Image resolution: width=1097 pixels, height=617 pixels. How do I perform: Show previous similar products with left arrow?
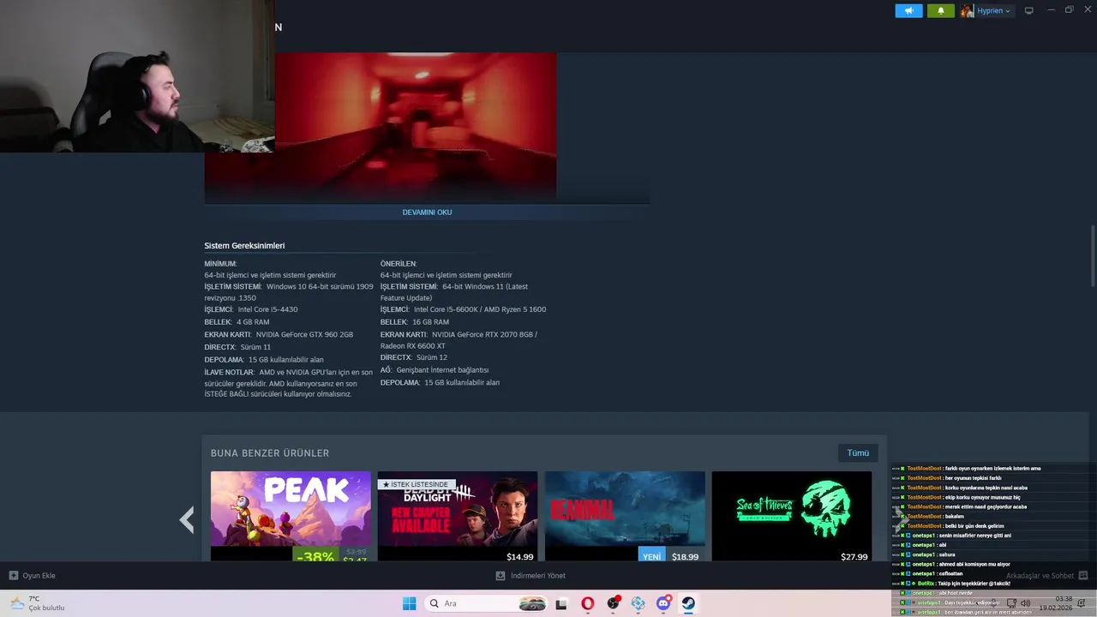click(186, 519)
